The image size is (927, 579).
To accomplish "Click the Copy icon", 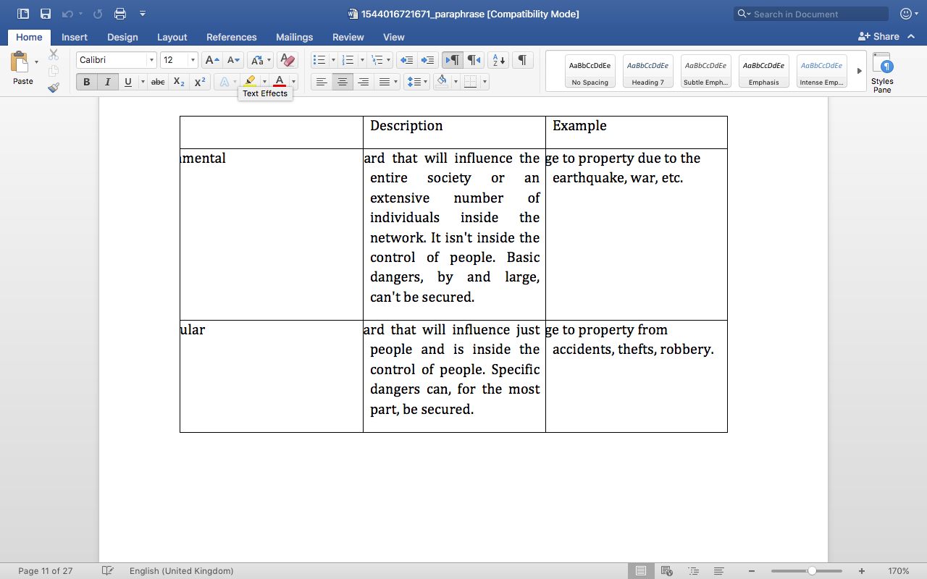I will (54, 71).
